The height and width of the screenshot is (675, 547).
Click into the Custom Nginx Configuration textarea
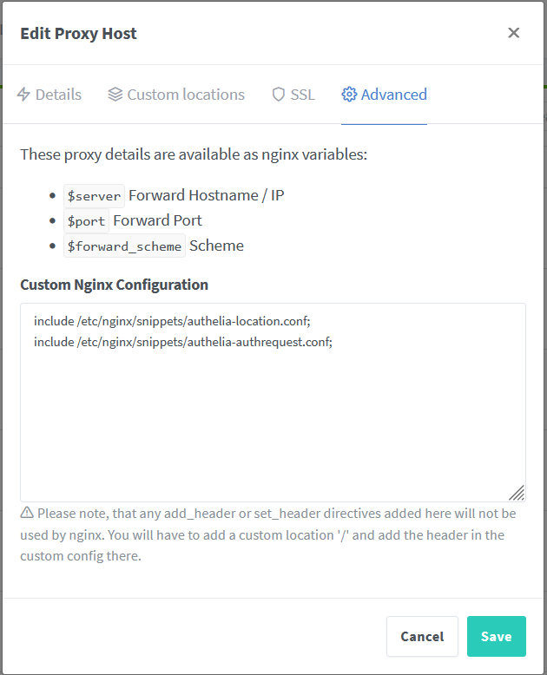point(273,403)
